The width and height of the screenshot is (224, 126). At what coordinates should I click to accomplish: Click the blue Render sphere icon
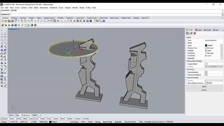tap(91, 21)
